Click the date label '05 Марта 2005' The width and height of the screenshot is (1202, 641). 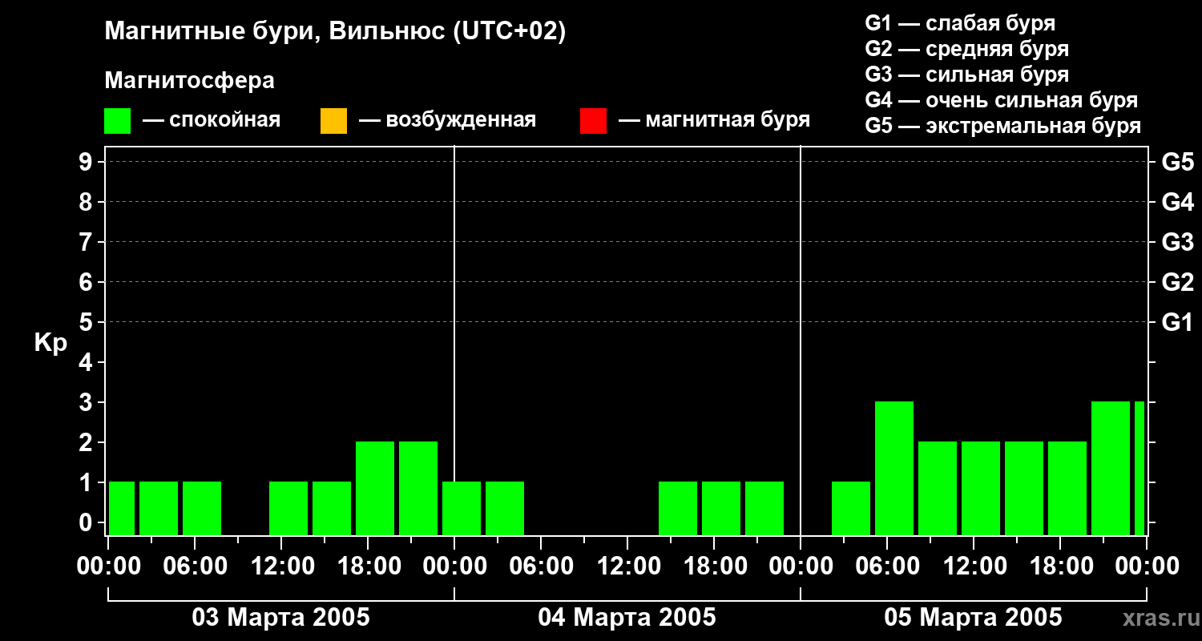pos(973,618)
